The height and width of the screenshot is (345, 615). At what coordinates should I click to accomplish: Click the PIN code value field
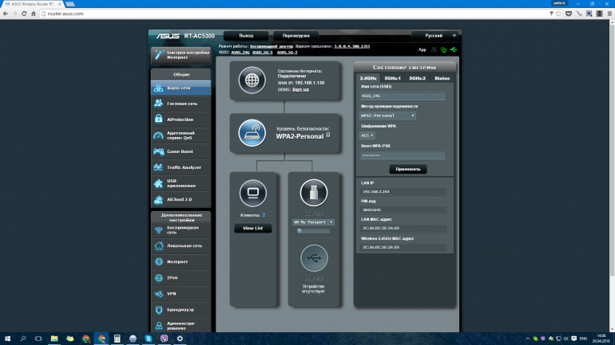pyautogui.click(x=403, y=210)
